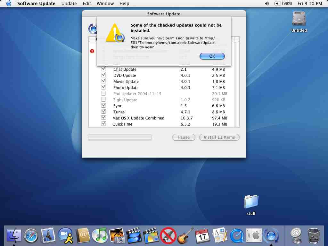
Task: Launch iTunes from the Dock
Action: pyautogui.click(x=100, y=236)
